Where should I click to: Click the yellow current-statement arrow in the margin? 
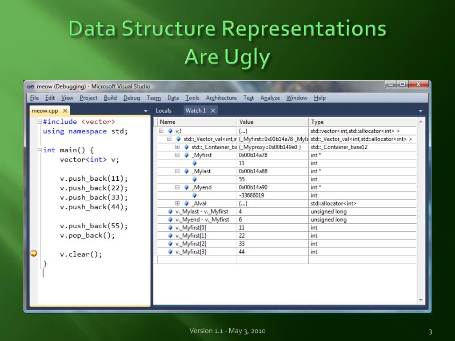[34, 254]
